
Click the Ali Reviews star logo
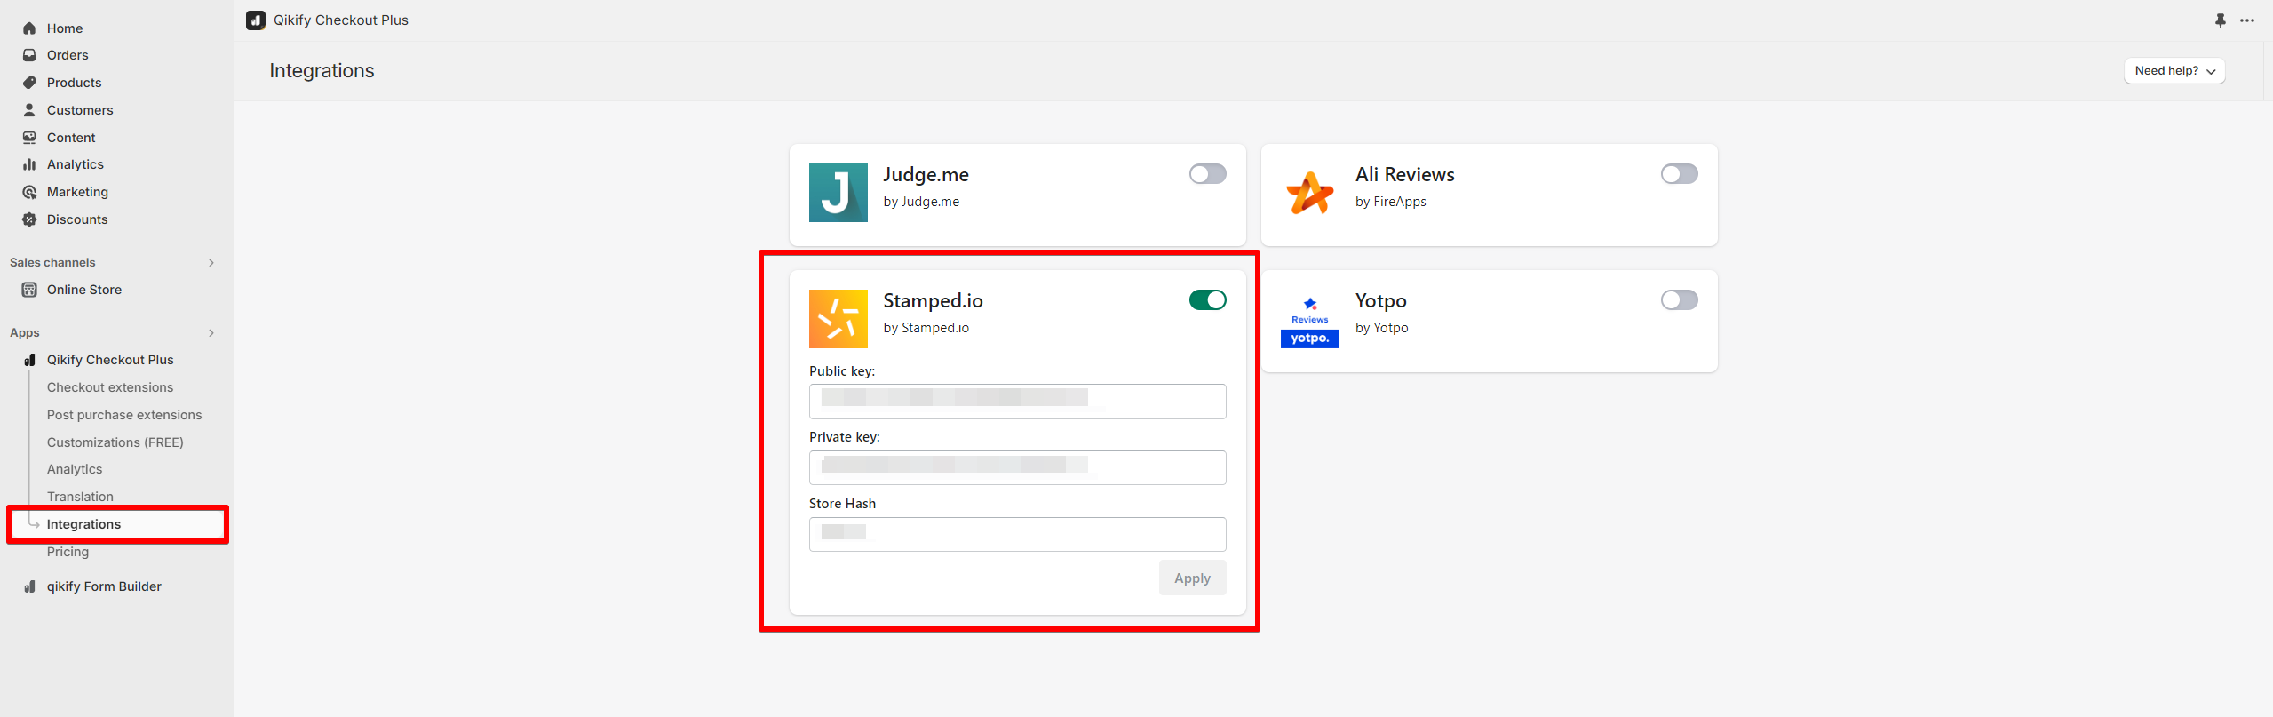click(x=1309, y=193)
